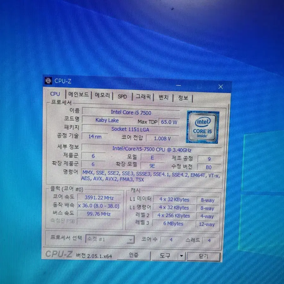Click the version text 2.05.1.x64
The width and height of the screenshot is (284, 284).
pyautogui.click(x=99, y=256)
